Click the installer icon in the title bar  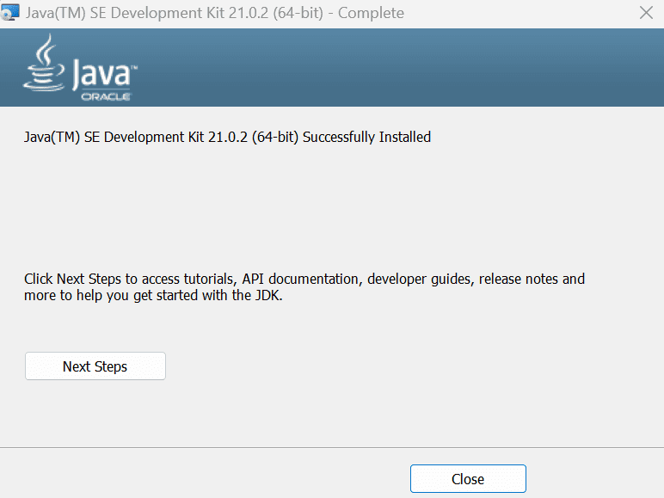pos(10,13)
